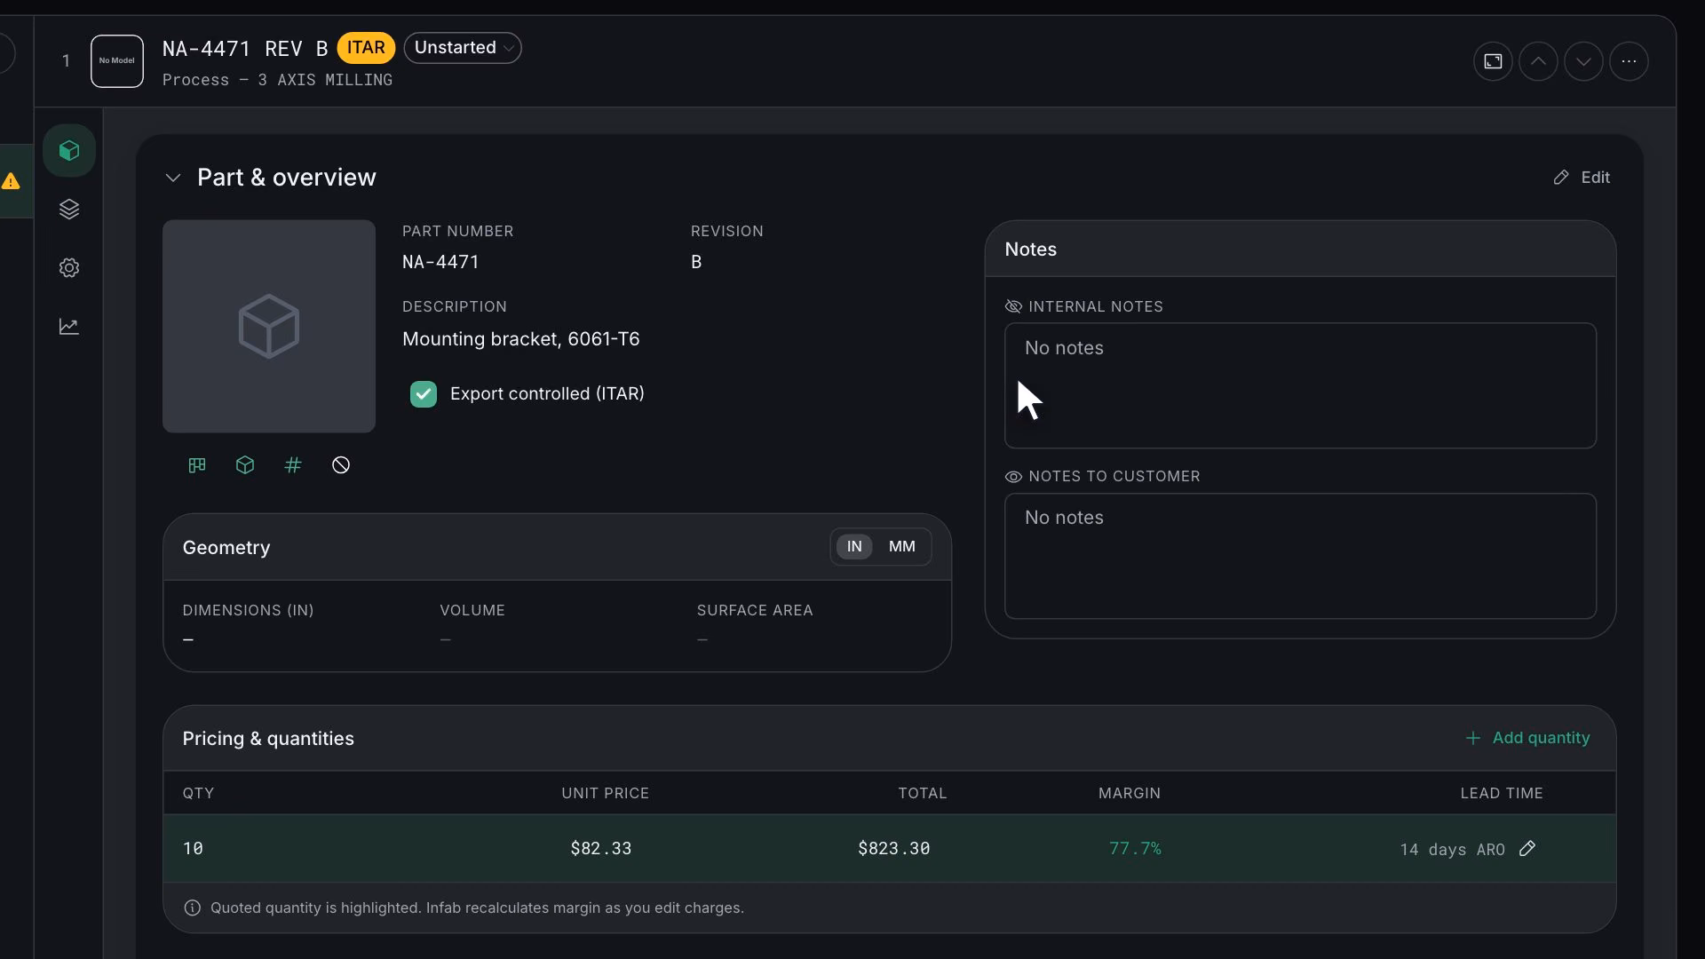Open the part cube tab in sidebar
The image size is (1705, 959).
[69, 151]
